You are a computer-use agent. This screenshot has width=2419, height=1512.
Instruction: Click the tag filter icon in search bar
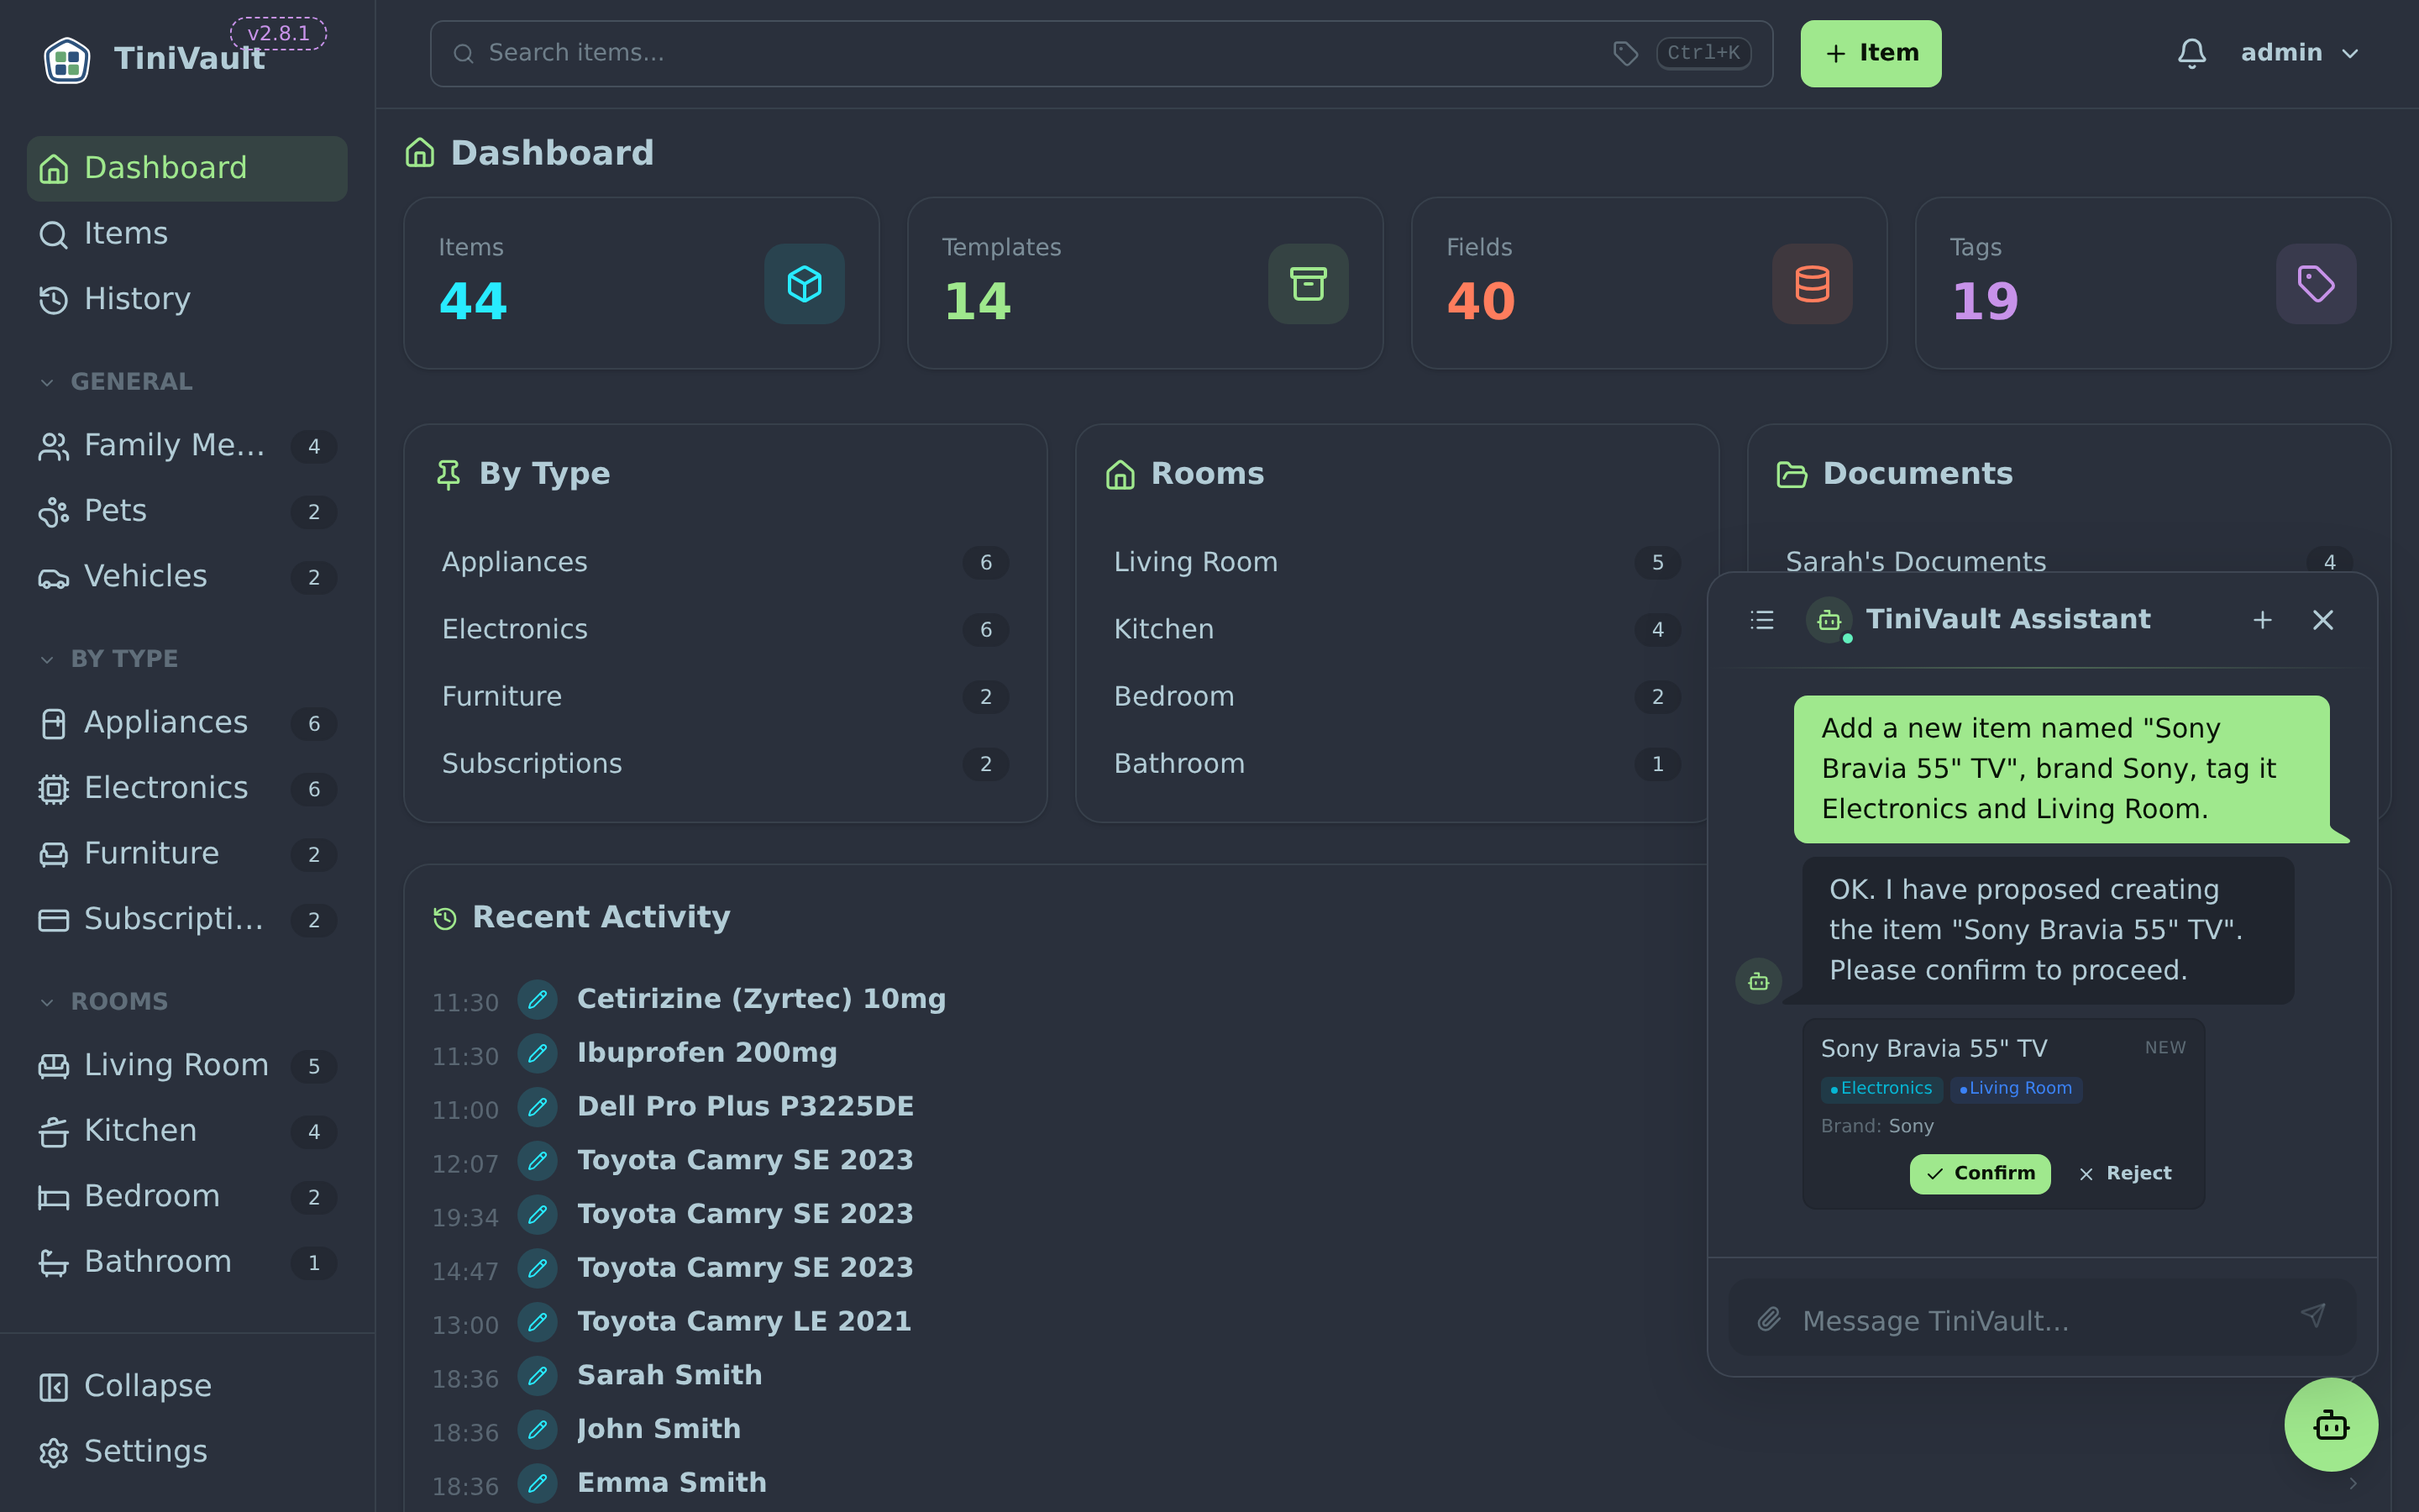tap(1625, 53)
